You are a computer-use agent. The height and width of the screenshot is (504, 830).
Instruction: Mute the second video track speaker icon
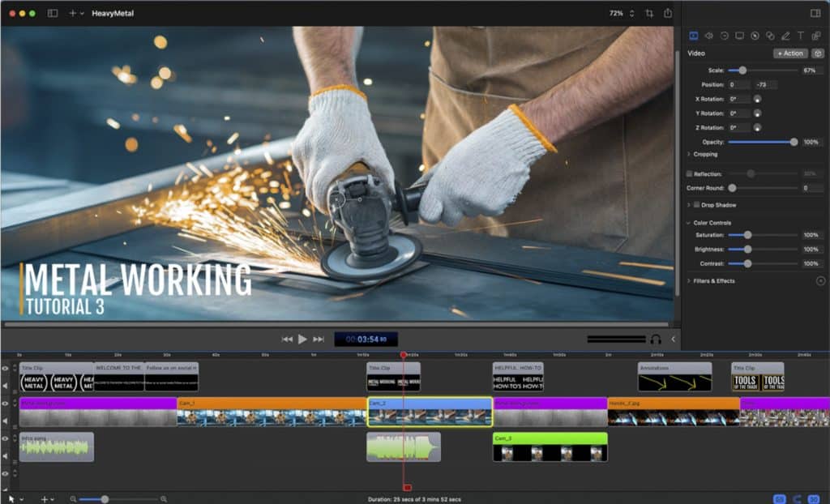[x=6, y=421]
